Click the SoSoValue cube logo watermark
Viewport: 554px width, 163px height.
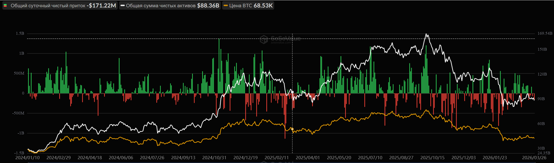pos(264,39)
